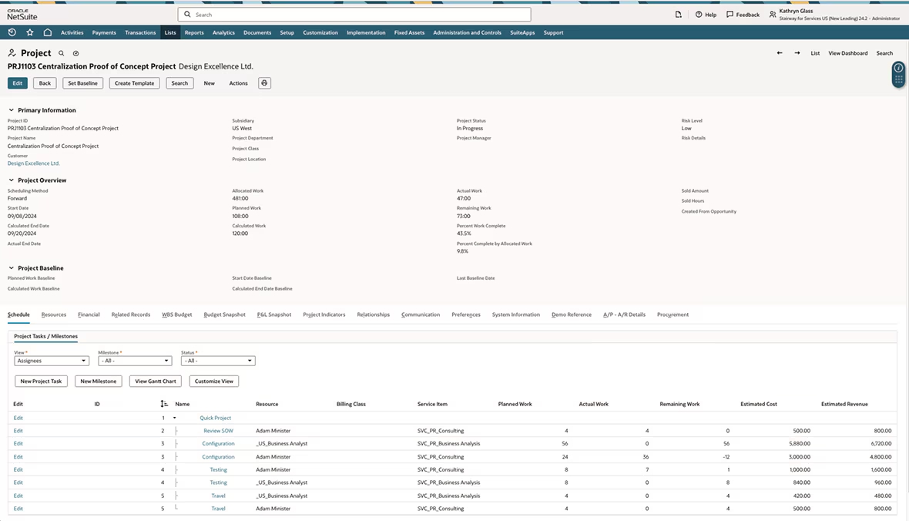Image resolution: width=909 pixels, height=521 pixels.
Task: Open the View Assignees dropdown
Action: 51,360
